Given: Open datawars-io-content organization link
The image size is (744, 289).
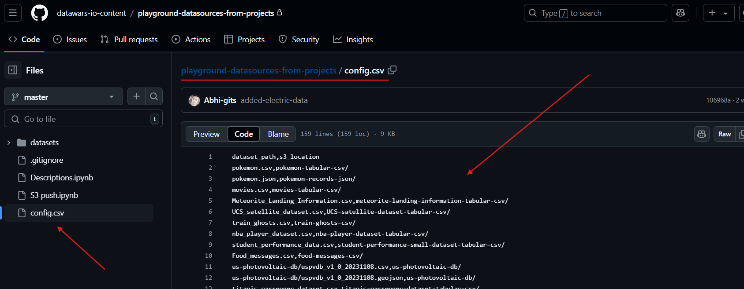Looking at the screenshot, I should pos(91,13).
